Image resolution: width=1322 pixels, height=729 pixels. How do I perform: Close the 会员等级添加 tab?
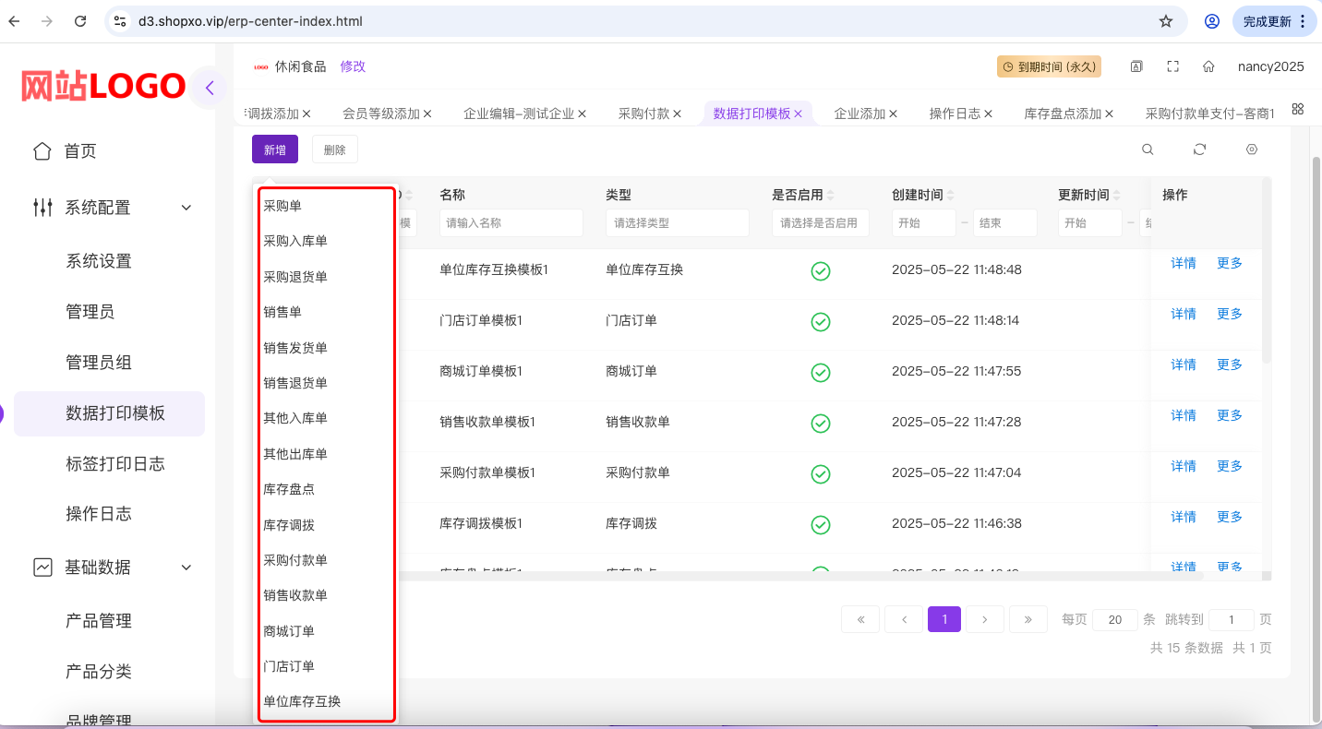click(427, 114)
